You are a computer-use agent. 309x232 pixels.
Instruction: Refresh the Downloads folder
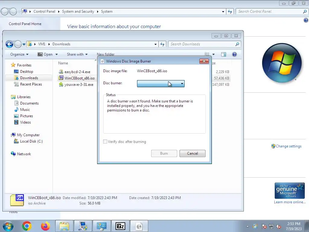point(162,44)
